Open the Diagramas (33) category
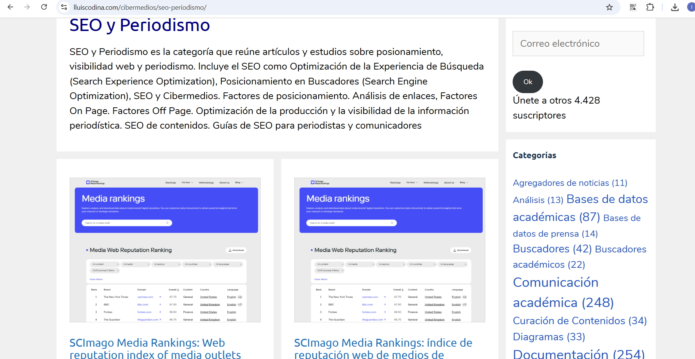Viewport: 695px width, 359px height. point(549,337)
